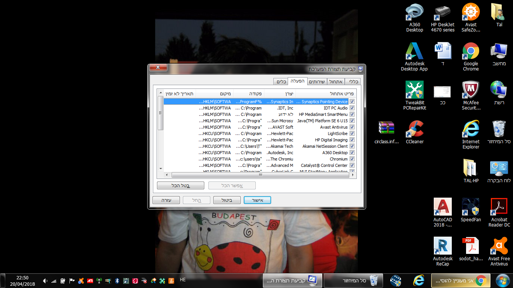Image resolution: width=513 pixels, height=288 pixels.
Task: Click the אישור button
Action: point(257,200)
